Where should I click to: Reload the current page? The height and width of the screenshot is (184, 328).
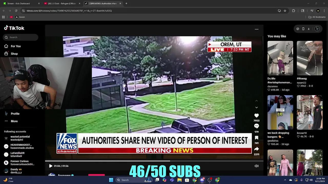pyautogui.click(x=16, y=11)
